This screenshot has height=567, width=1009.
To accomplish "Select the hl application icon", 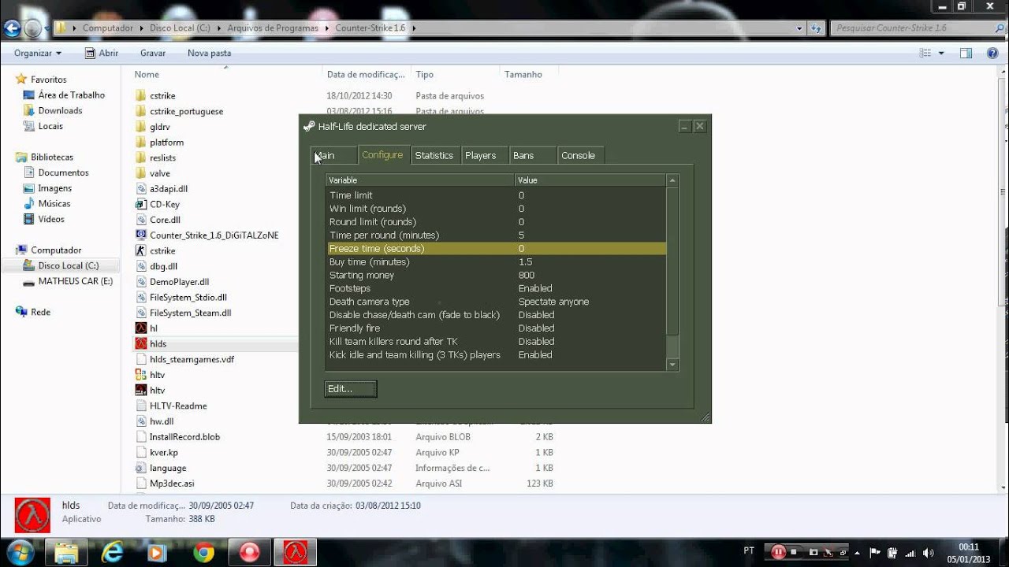I will click(x=141, y=328).
